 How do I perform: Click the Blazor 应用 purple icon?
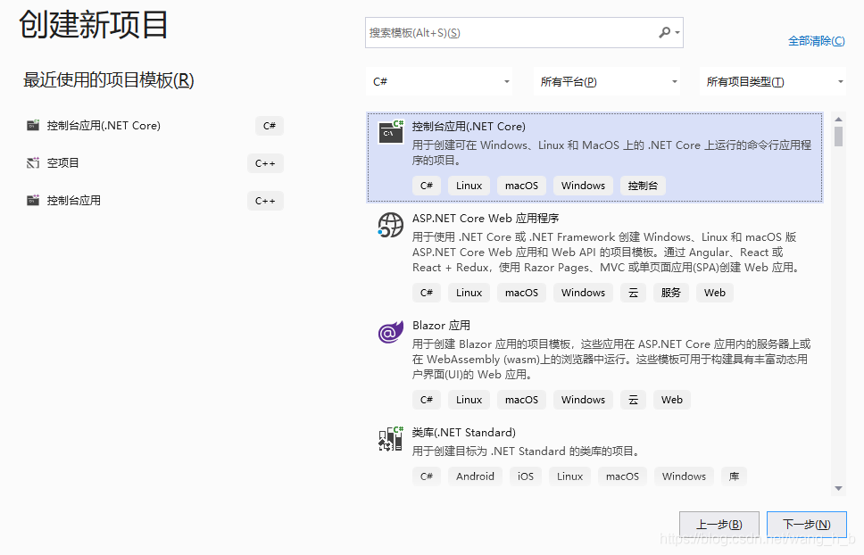pyautogui.click(x=391, y=332)
